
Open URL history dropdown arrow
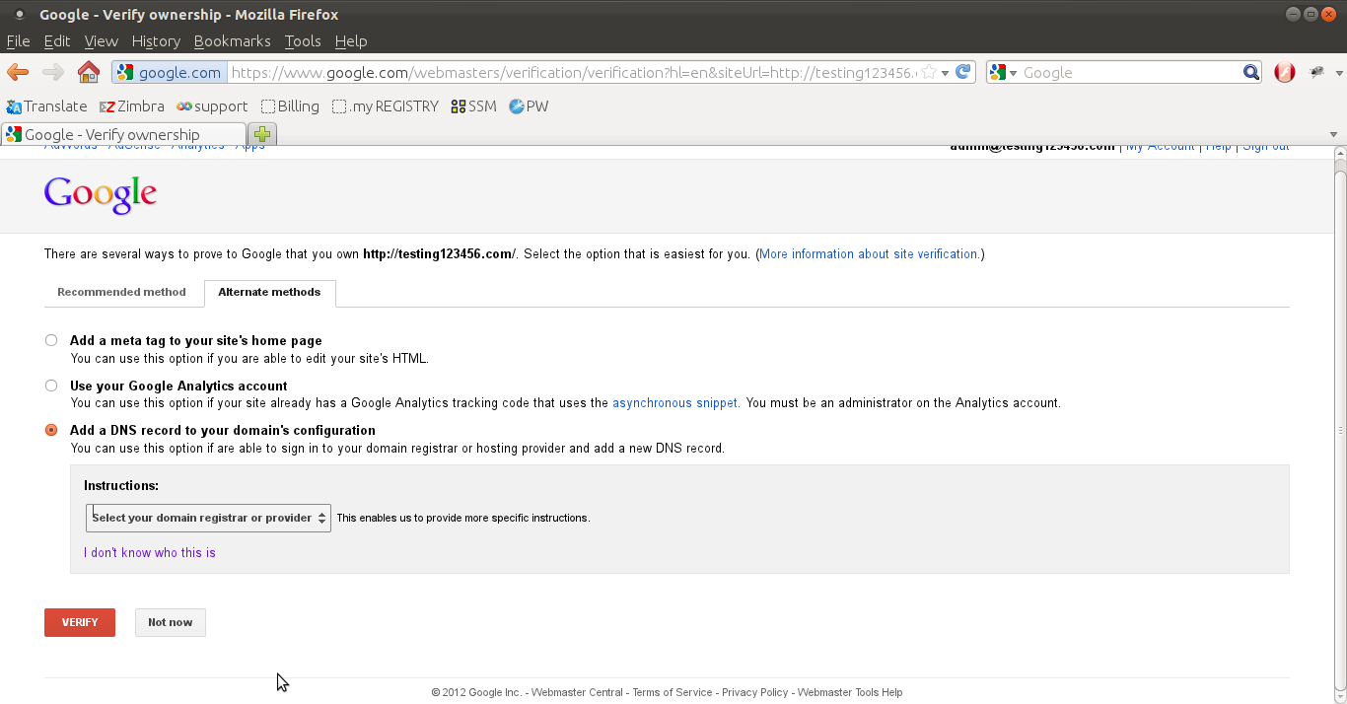click(945, 73)
